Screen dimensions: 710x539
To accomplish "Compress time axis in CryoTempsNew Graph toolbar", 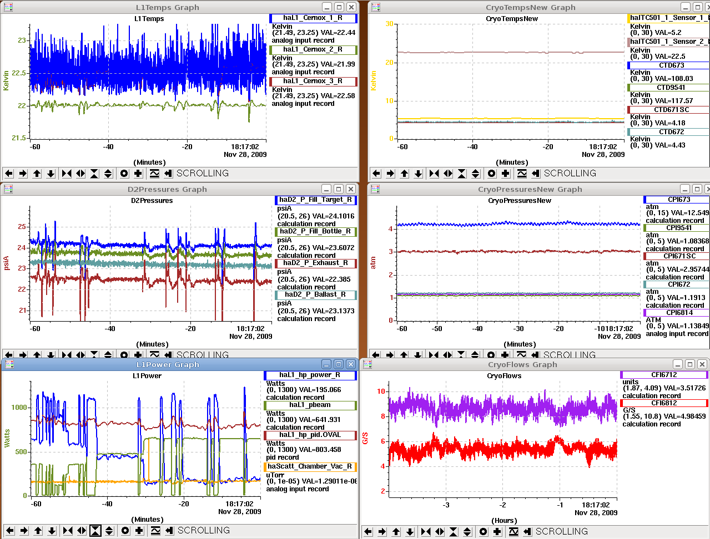I will coord(434,174).
